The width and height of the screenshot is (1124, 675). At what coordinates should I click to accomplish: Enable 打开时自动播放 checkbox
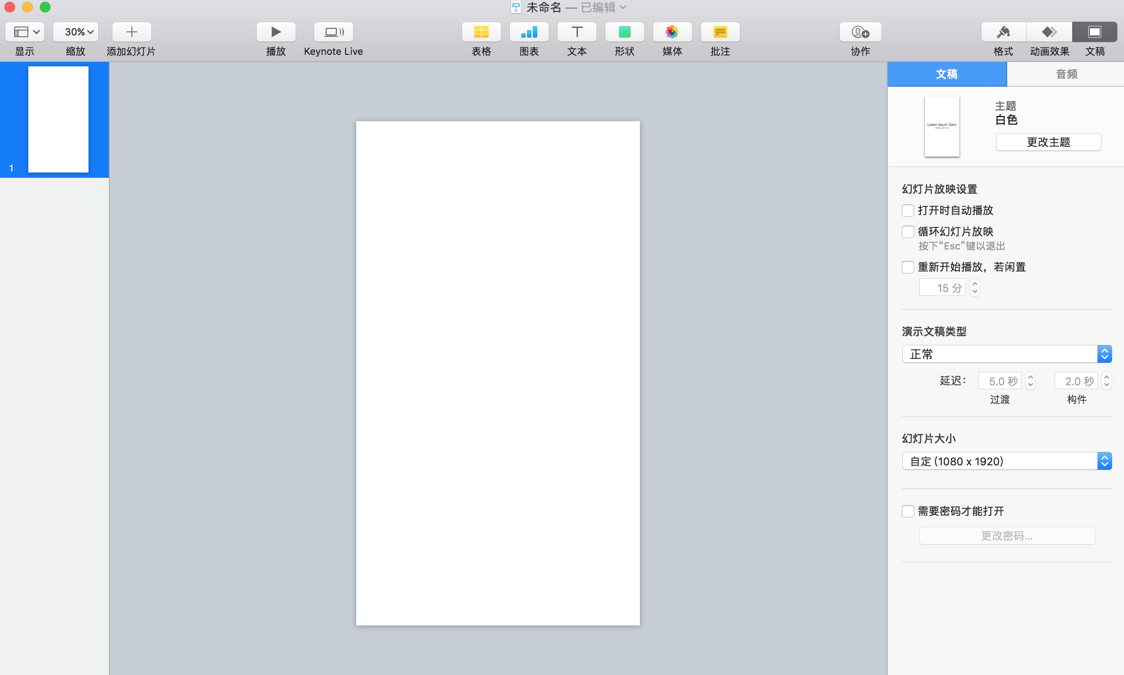coord(908,210)
